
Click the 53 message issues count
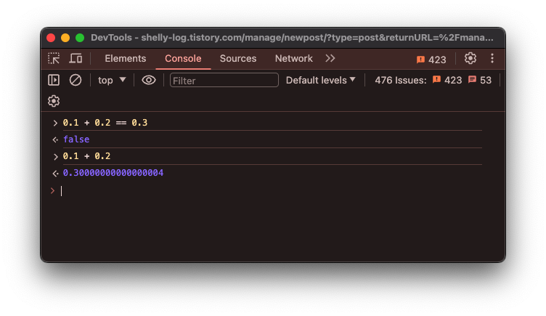(479, 80)
